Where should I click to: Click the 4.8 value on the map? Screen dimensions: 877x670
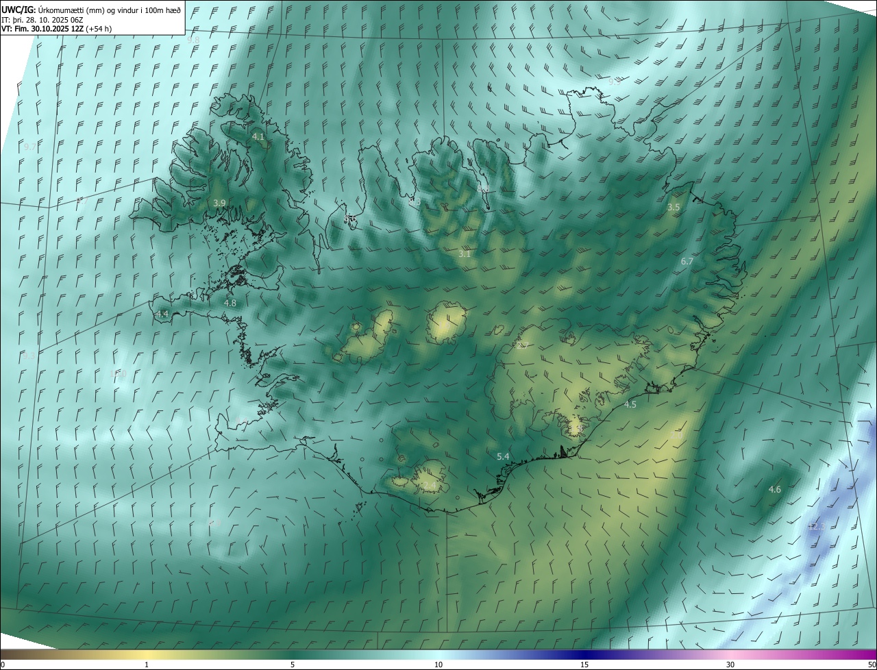230,303
